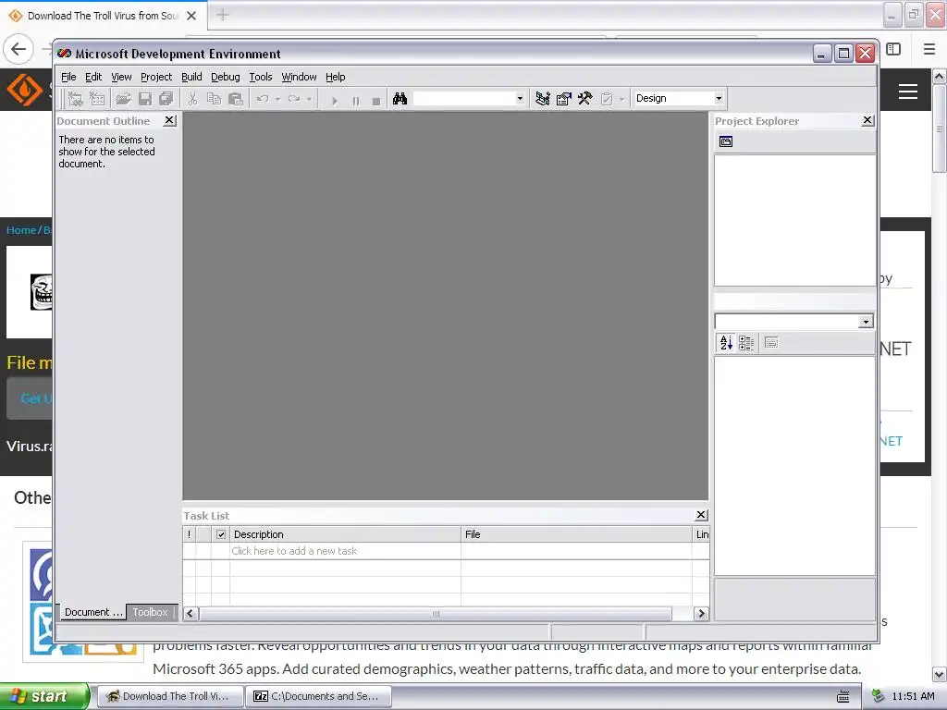Click the Project Explorer view icon

(726, 141)
